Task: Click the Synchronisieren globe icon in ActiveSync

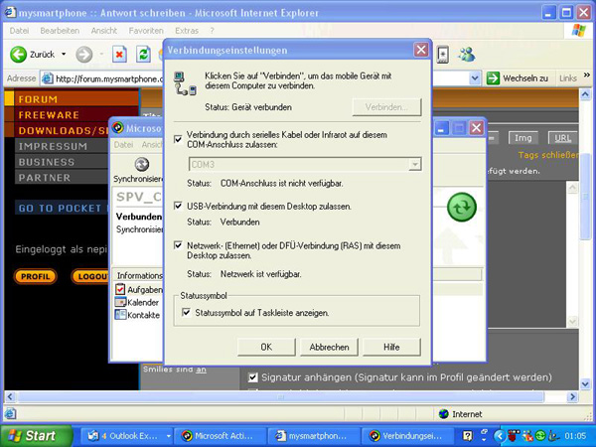Action: (142, 164)
